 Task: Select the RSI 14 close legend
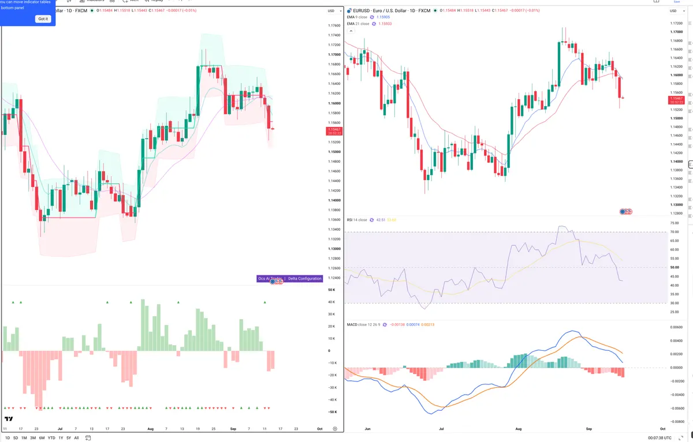[356, 220]
